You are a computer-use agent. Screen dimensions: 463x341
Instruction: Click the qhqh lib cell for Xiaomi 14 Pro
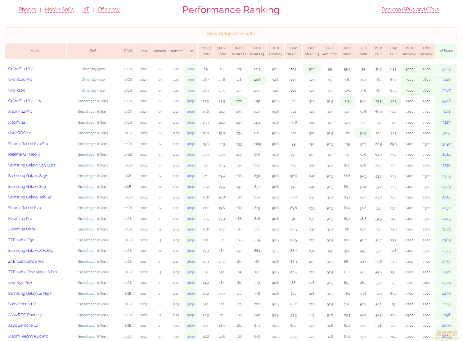[191, 112]
